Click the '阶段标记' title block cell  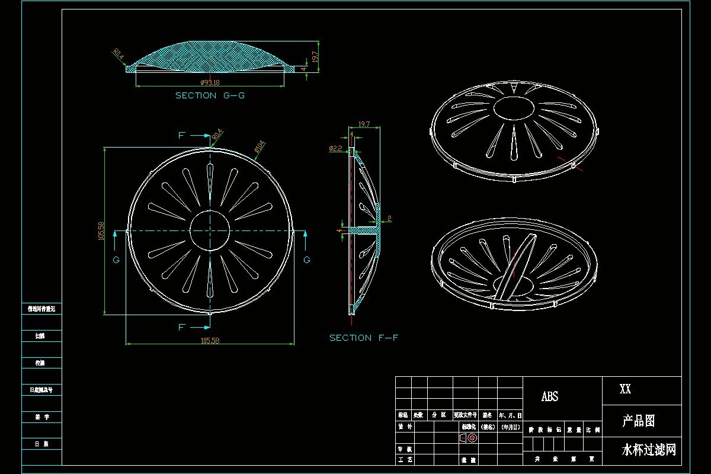545,430
